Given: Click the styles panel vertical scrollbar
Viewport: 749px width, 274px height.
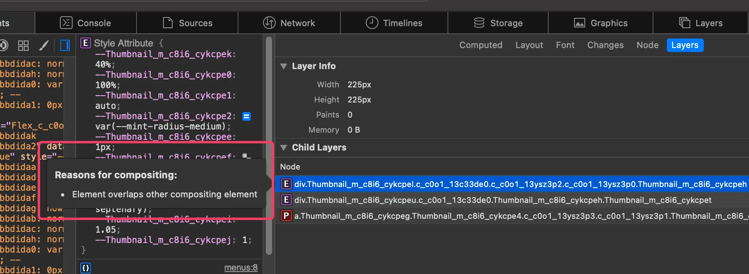Looking at the screenshot, I should tap(269, 143).
